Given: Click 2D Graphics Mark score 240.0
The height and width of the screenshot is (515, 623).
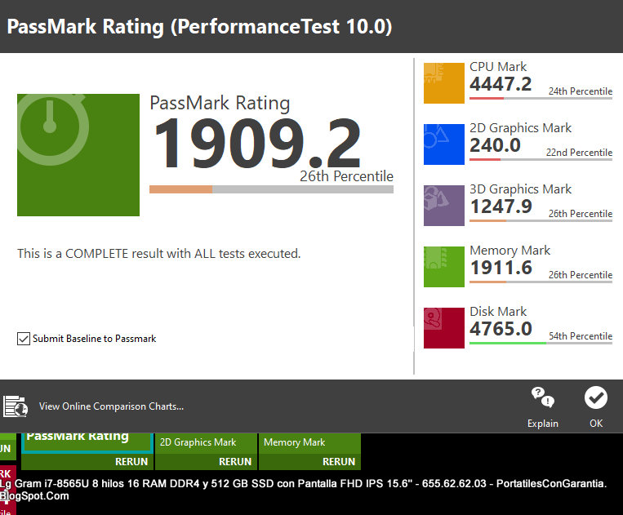Looking at the screenshot, I should [495, 145].
